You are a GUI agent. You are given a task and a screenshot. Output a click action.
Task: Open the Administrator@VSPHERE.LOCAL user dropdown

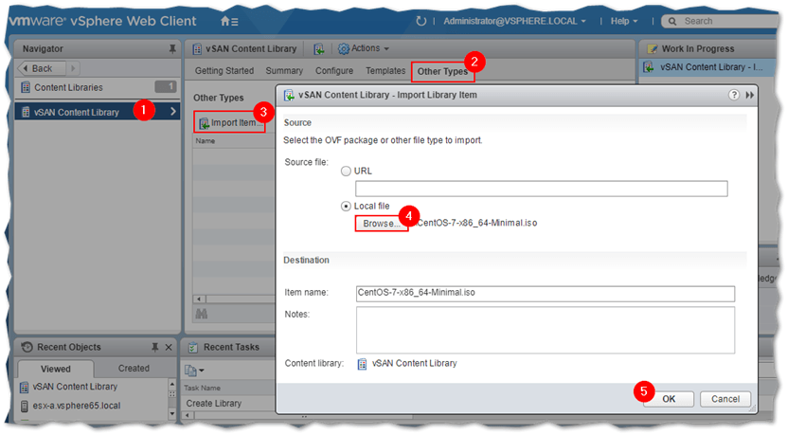[514, 21]
